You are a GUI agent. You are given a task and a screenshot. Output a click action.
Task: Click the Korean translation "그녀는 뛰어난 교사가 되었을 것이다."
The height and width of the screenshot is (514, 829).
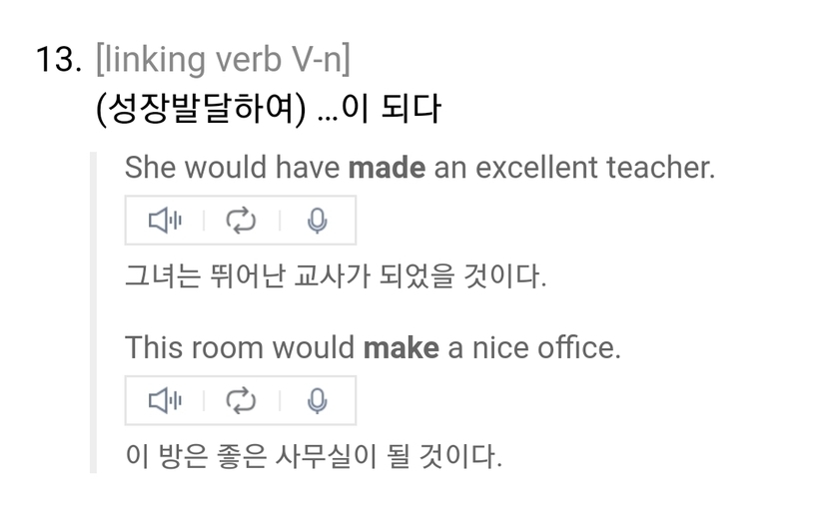click(336, 276)
